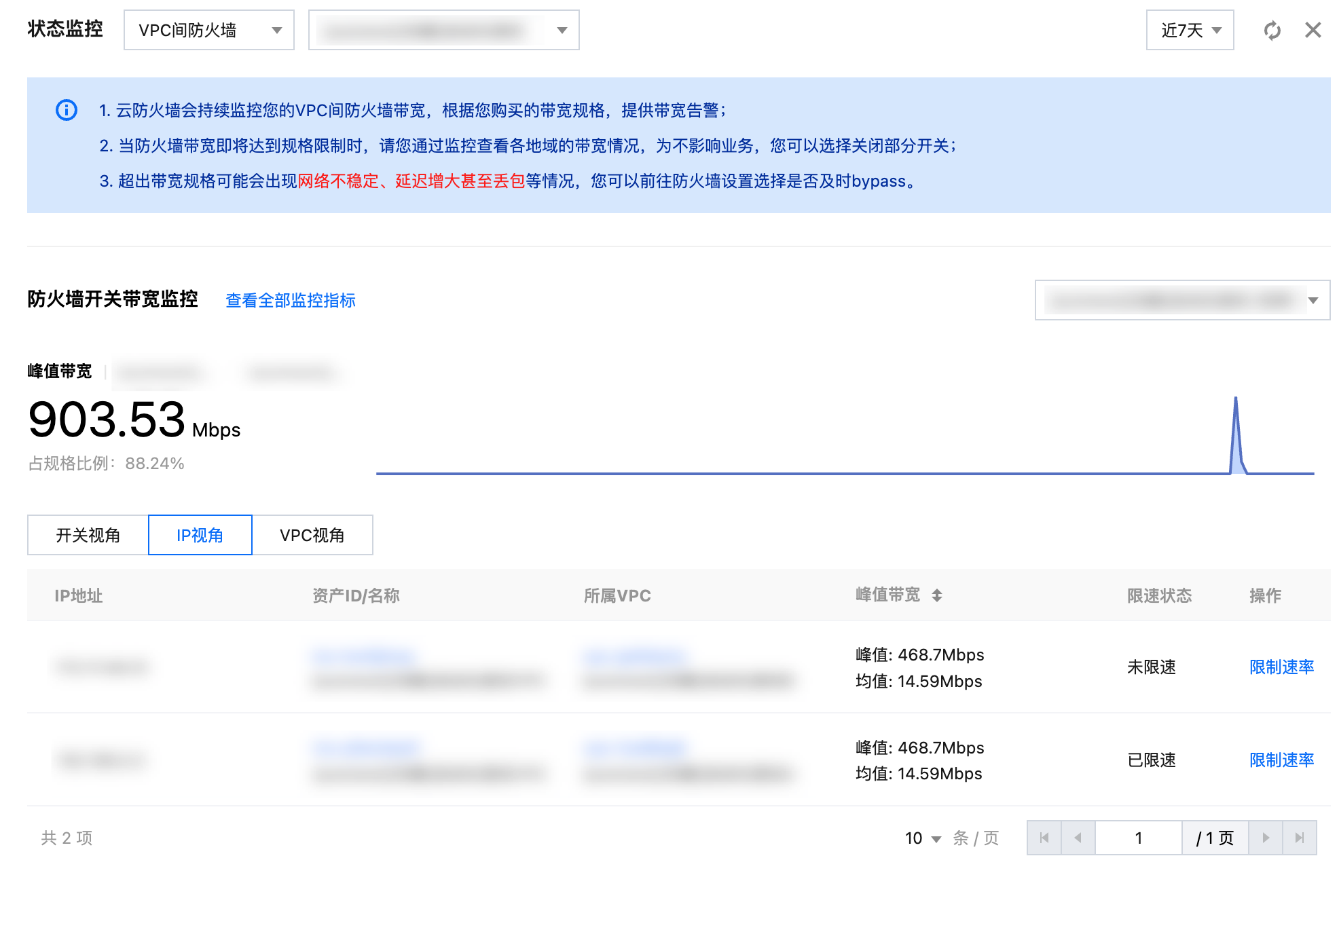Change the 10 条/页 page size
This screenshot has width=1339, height=930.
pos(923,838)
